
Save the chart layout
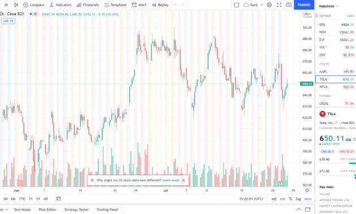251,5
